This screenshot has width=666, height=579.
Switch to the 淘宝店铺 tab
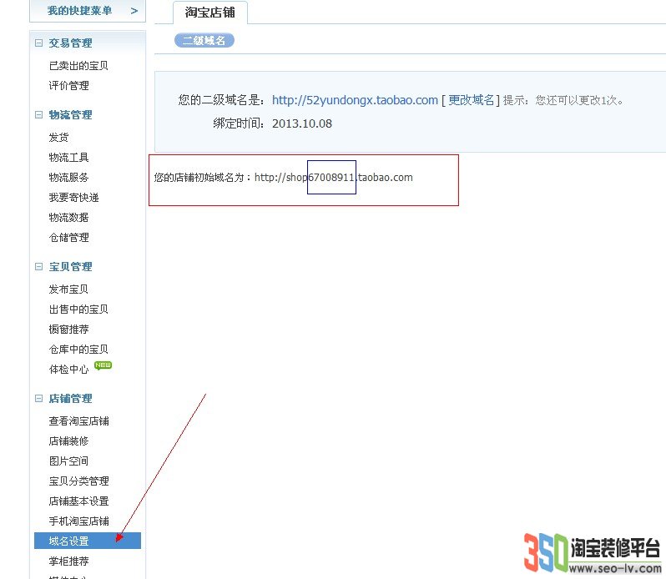[209, 13]
